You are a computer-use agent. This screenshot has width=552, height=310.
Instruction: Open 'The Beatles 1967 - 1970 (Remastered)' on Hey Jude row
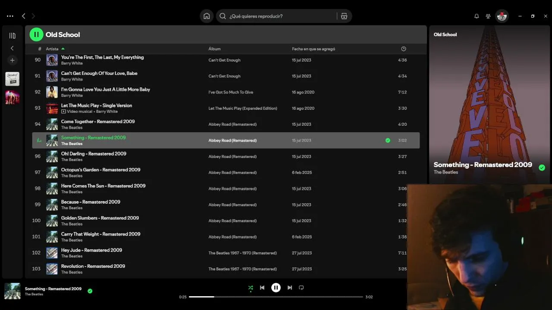point(242,253)
